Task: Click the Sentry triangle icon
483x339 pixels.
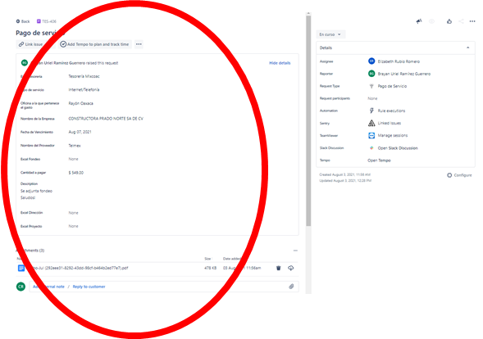Action: [x=371, y=123]
